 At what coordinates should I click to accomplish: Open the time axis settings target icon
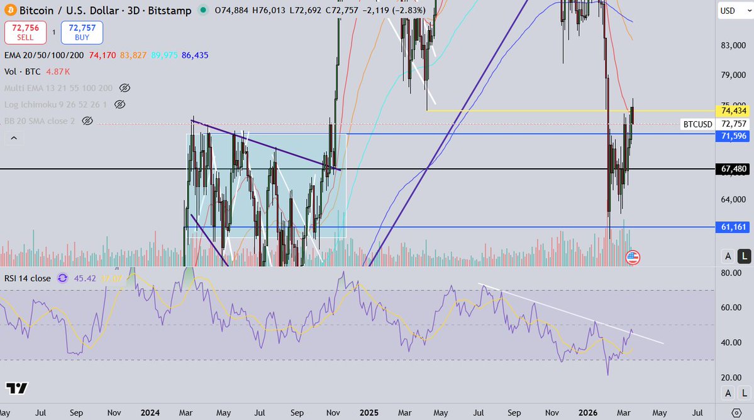click(736, 413)
